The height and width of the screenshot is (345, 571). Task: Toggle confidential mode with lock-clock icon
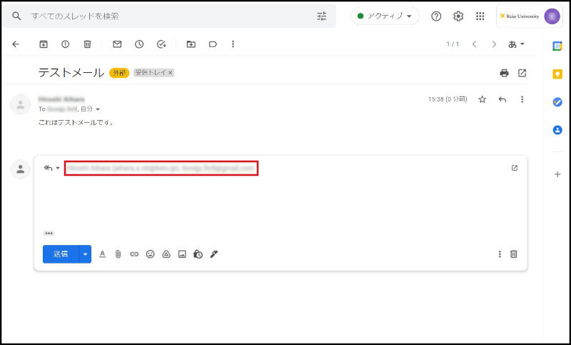198,254
